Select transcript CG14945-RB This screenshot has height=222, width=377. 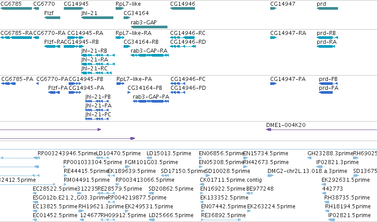click(x=74, y=46)
